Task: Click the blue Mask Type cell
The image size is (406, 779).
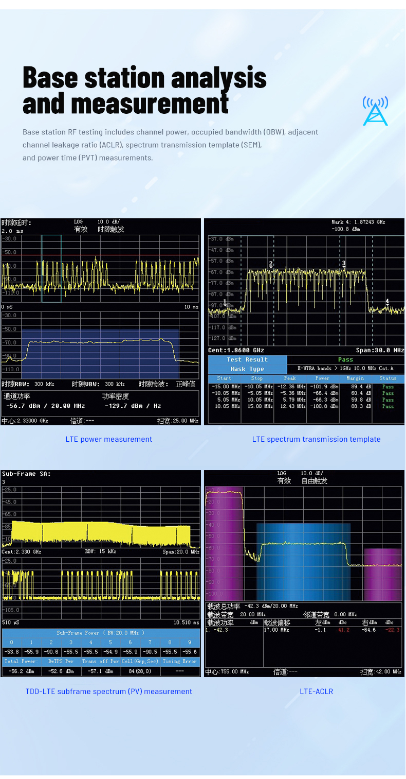Action: coord(247,369)
